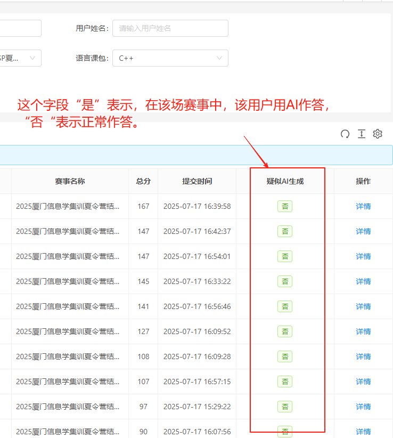Open the dropdown showing "SP夏..."

click(19, 58)
